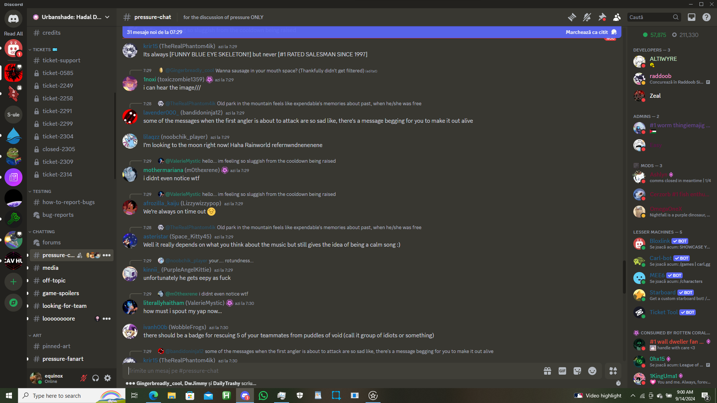This screenshot has width=717, height=403.
Task: Toggle headphones deafen
Action: coord(96,378)
